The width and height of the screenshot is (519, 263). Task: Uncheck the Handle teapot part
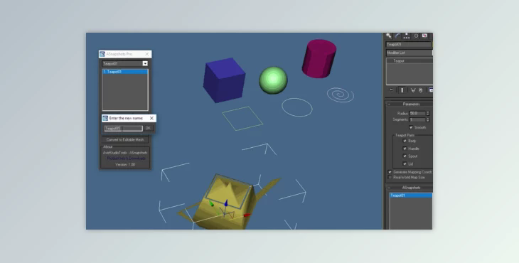coord(405,149)
